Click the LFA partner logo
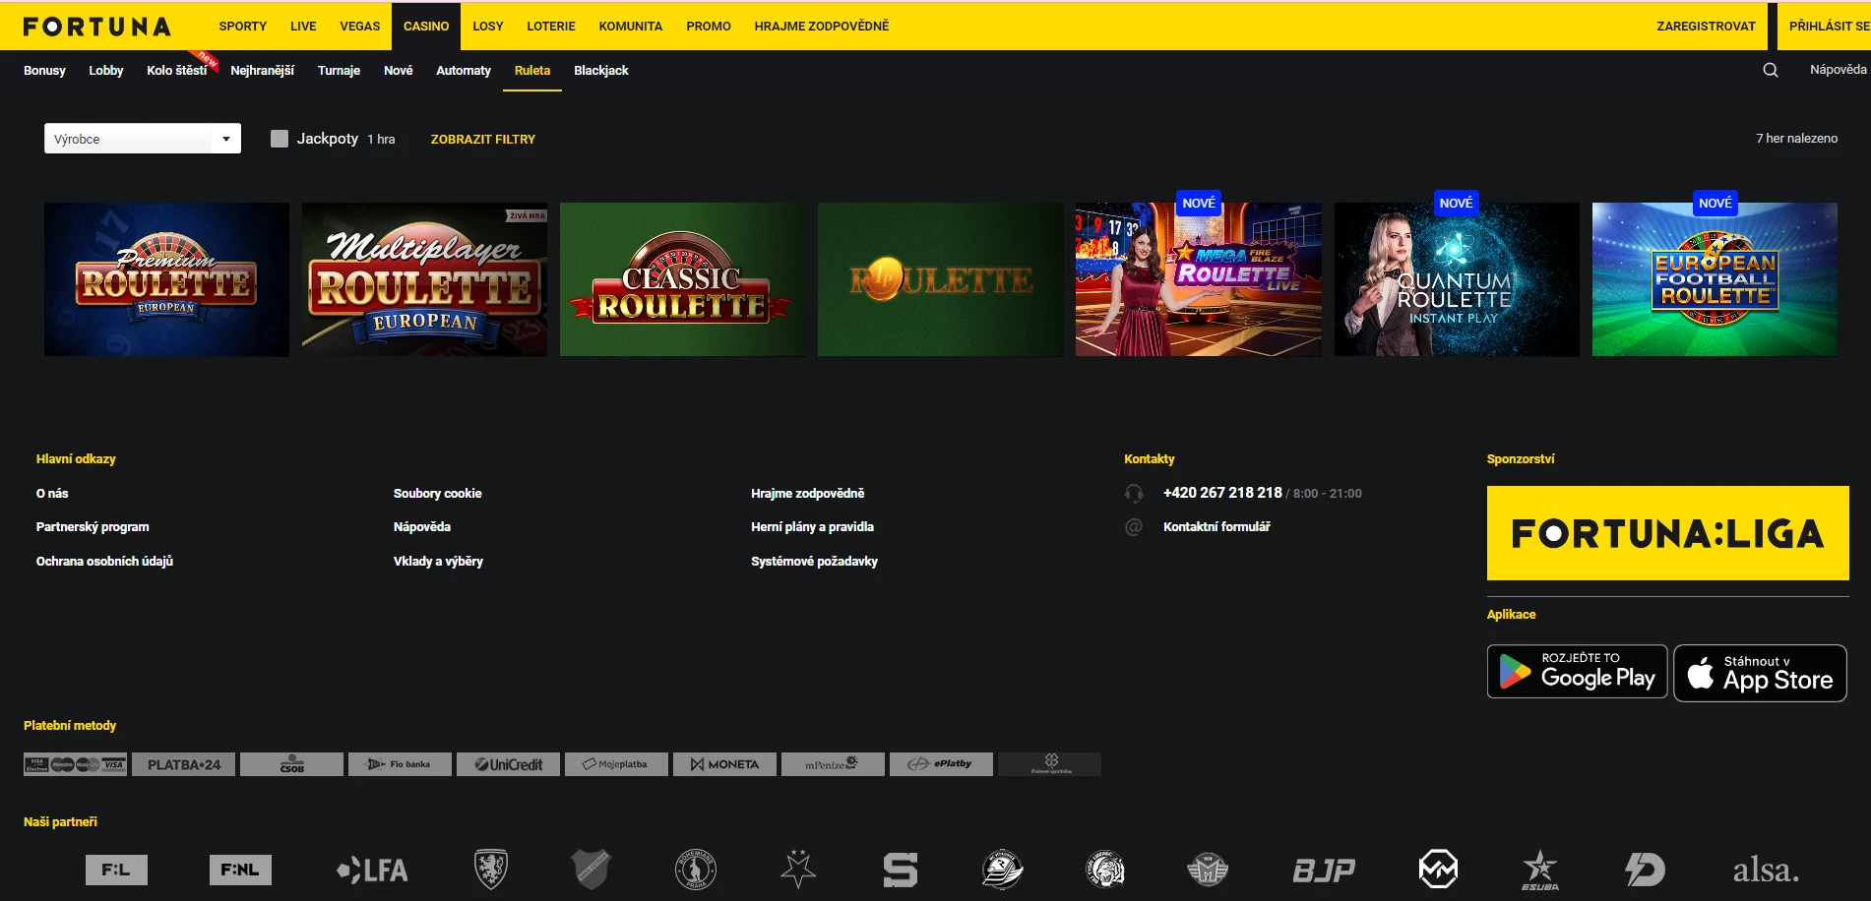This screenshot has width=1871, height=901. pyautogui.click(x=372, y=870)
